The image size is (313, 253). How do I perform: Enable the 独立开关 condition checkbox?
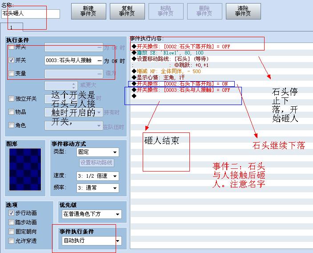click(x=12, y=99)
